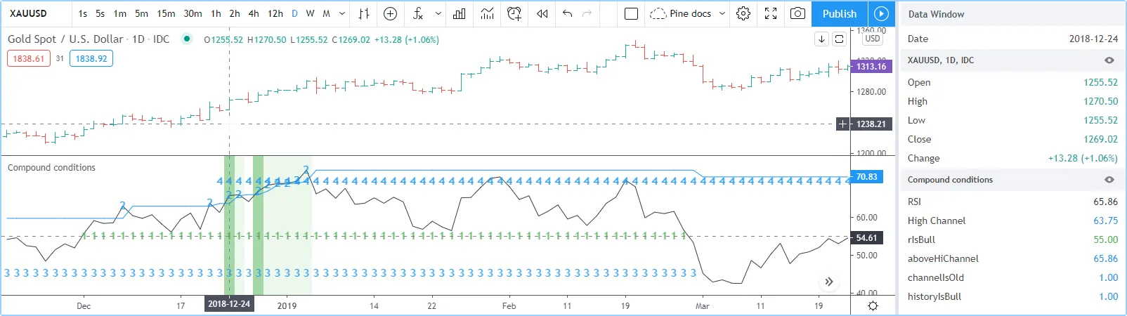
Task: Expand the timeframe interval dropdown
Action: pyautogui.click(x=342, y=13)
